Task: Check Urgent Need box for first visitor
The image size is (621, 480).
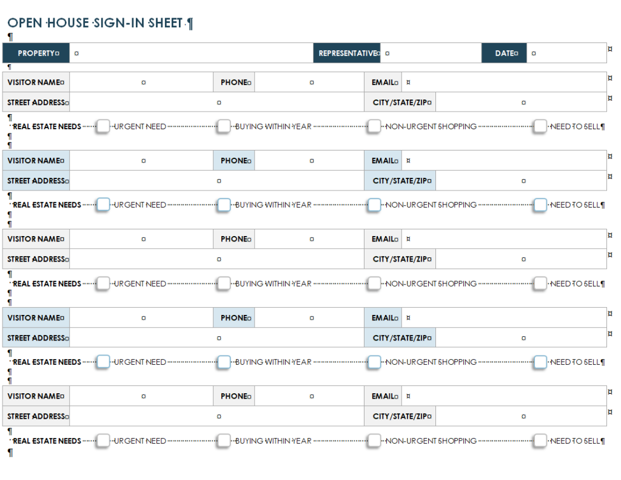Action: pos(103,126)
